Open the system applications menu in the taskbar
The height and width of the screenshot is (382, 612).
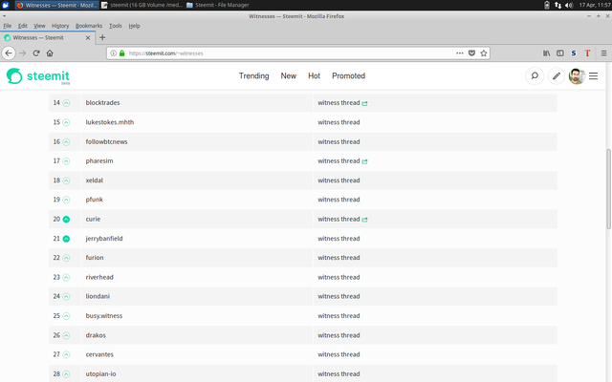coord(6,5)
